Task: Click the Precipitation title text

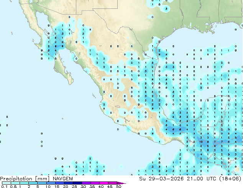Action: 16,179
